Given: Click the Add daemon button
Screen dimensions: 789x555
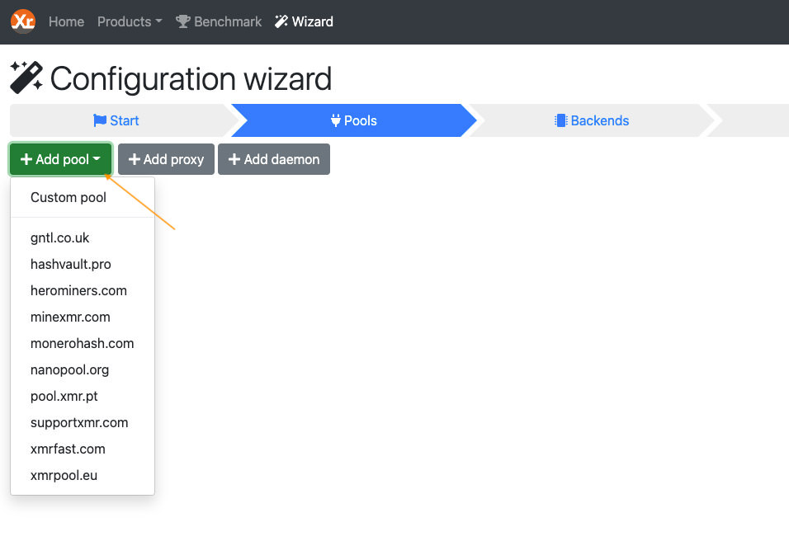Looking at the screenshot, I should pos(274,159).
